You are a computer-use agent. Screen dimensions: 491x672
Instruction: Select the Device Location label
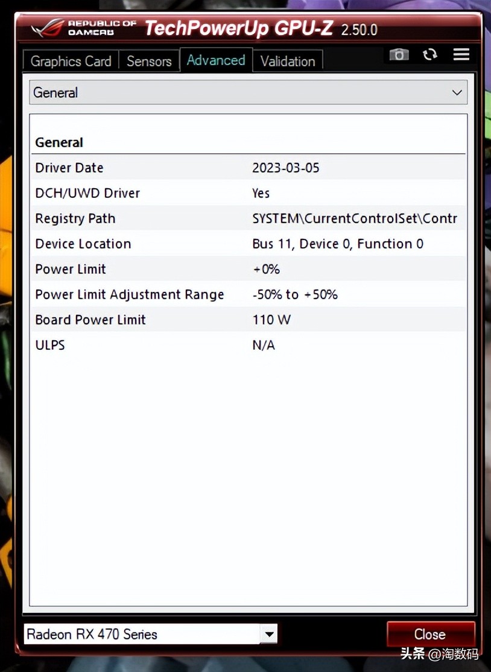(83, 244)
